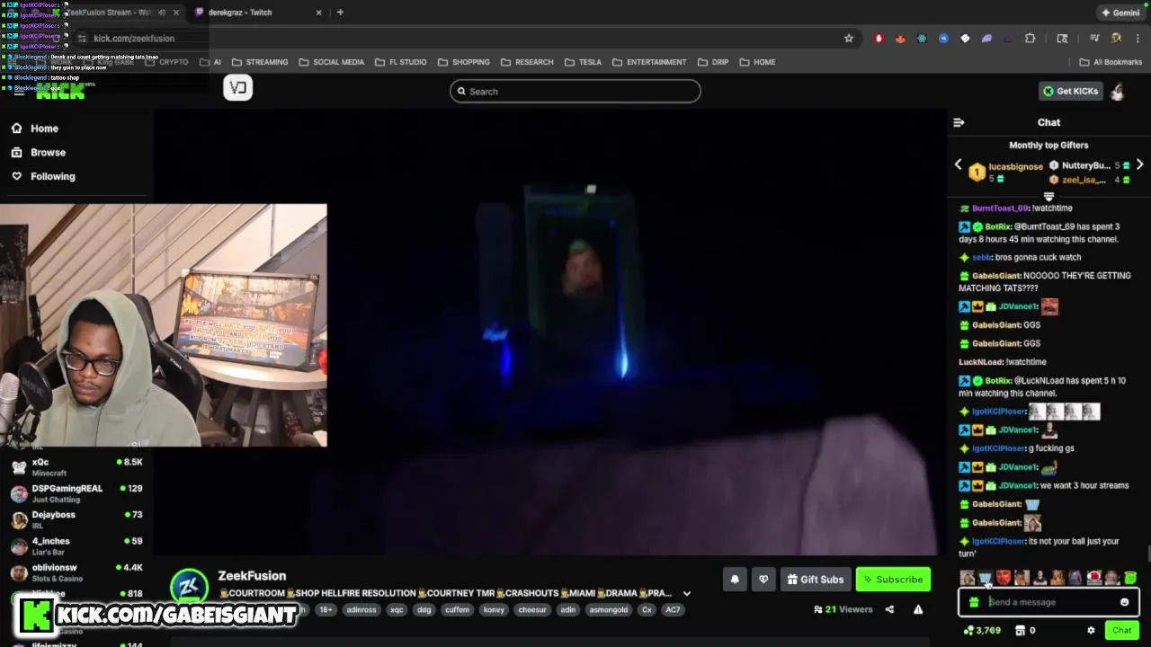Open Browse in Kick sidebar

(38, 153)
